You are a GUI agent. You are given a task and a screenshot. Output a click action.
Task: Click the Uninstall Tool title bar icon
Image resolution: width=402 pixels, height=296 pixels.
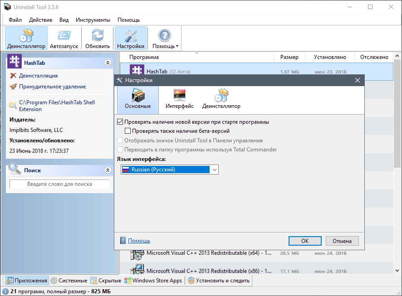[7, 7]
